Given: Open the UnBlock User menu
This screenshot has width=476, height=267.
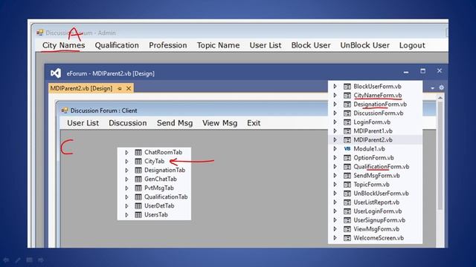Looking at the screenshot, I should (x=364, y=45).
